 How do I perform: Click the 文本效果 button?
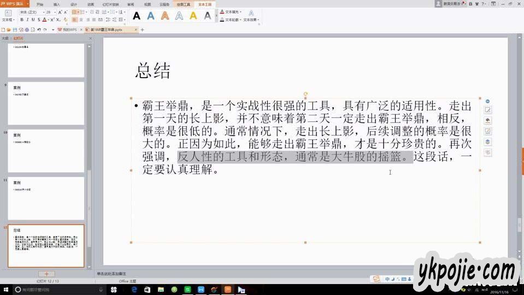click(251, 20)
